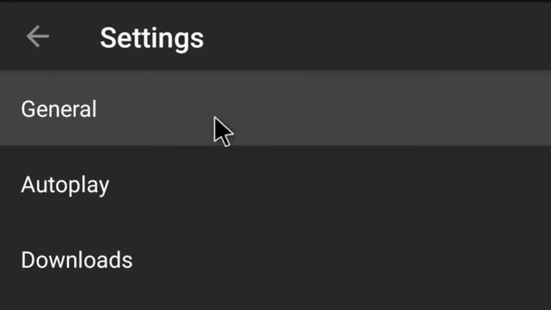The height and width of the screenshot is (310, 551).
Task: Leave Settings with the back arrow
Action: pos(38,36)
